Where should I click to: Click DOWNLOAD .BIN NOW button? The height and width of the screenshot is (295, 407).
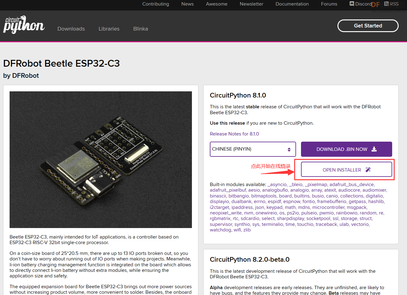tap(346, 149)
